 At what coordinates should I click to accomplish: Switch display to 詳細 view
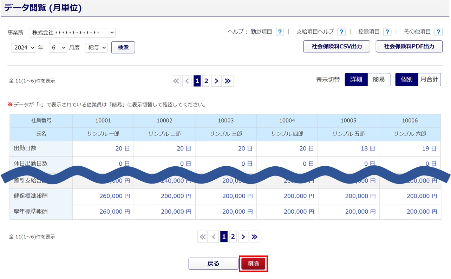356,80
